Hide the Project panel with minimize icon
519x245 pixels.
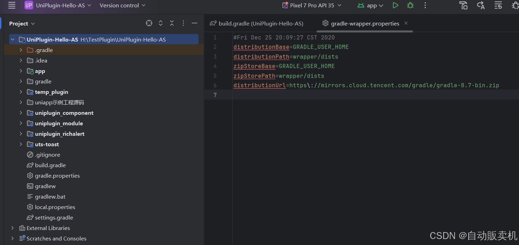(x=195, y=23)
